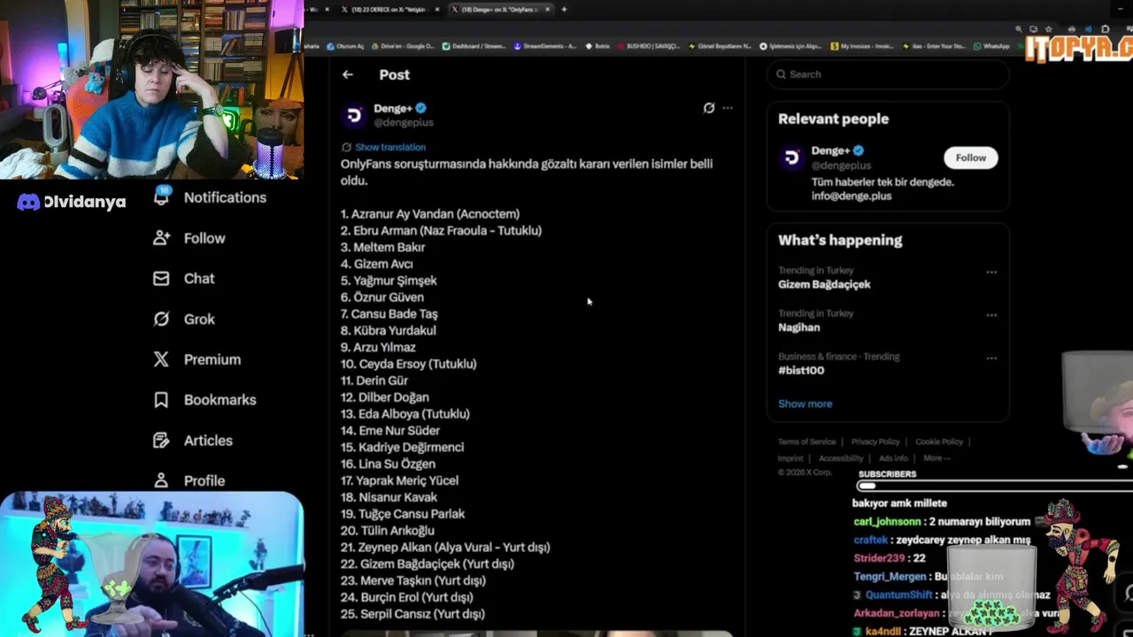
Task: Follow Denge+ in Relevant people
Action: click(x=970, y=157)
